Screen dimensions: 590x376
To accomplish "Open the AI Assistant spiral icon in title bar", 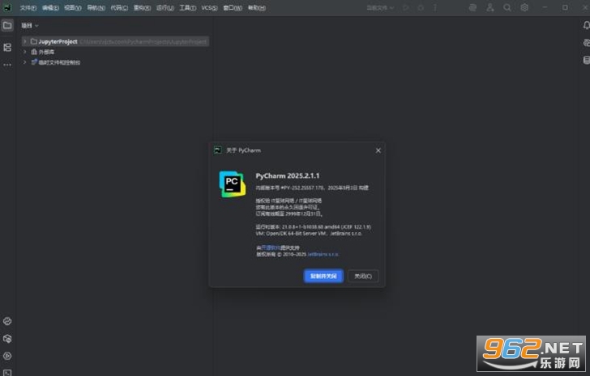I will 472,7.
